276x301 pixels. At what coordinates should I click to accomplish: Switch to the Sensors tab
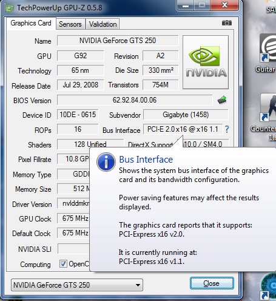tap(70, 24)
